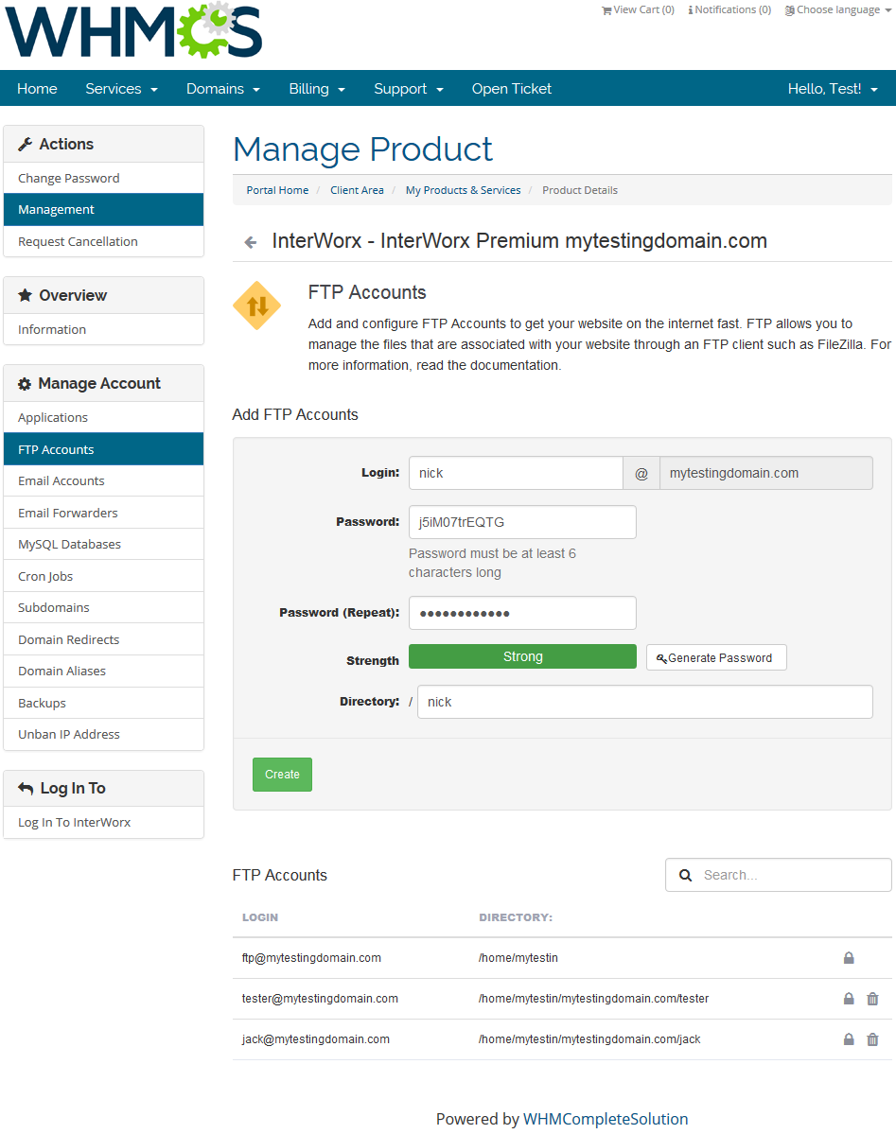
Task: Click Log In To InterWorx
Action: click(103, 822)
